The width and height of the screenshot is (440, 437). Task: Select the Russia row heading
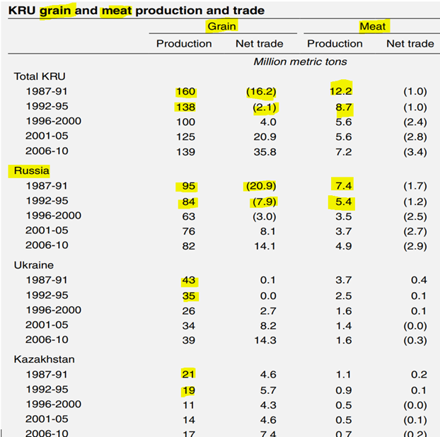click(x=31, y=170)
